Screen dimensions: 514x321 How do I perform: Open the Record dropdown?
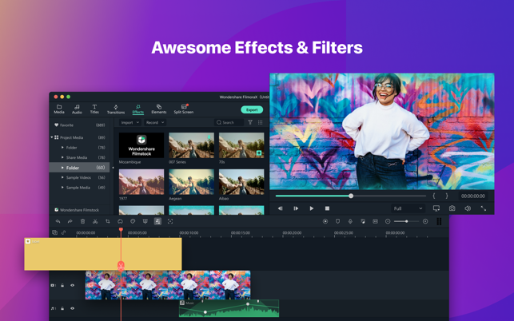pos(155,122)
